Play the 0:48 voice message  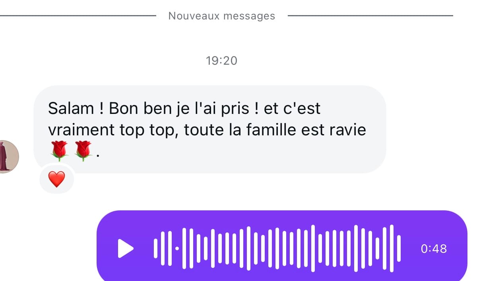tap(126, 249)
